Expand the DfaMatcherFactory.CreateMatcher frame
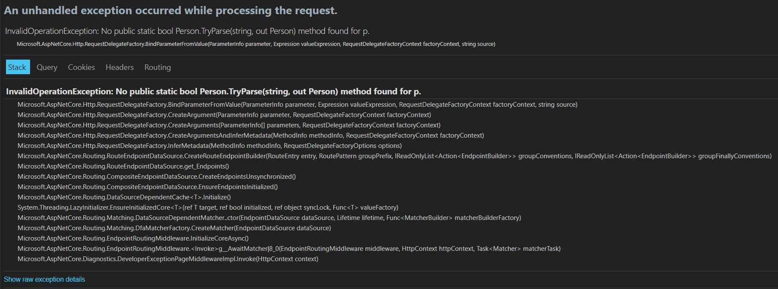This screenshot has width=778, height=289. [174, 228]
